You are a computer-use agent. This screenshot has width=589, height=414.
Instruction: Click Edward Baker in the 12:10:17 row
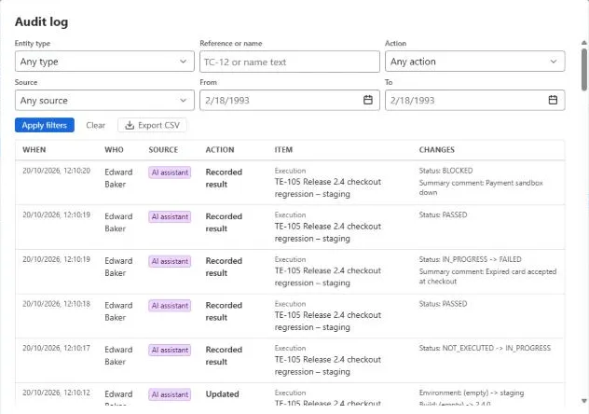click(x=118, y=355)
